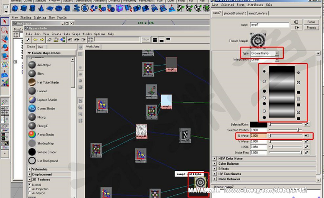Screen dimensions: 324x198
Task: Expand UV Coordinates section
Action: [x=214, y=174]
